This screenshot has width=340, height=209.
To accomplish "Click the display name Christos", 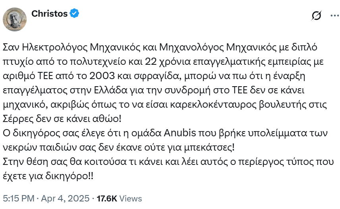I will [x=49, y=14].
